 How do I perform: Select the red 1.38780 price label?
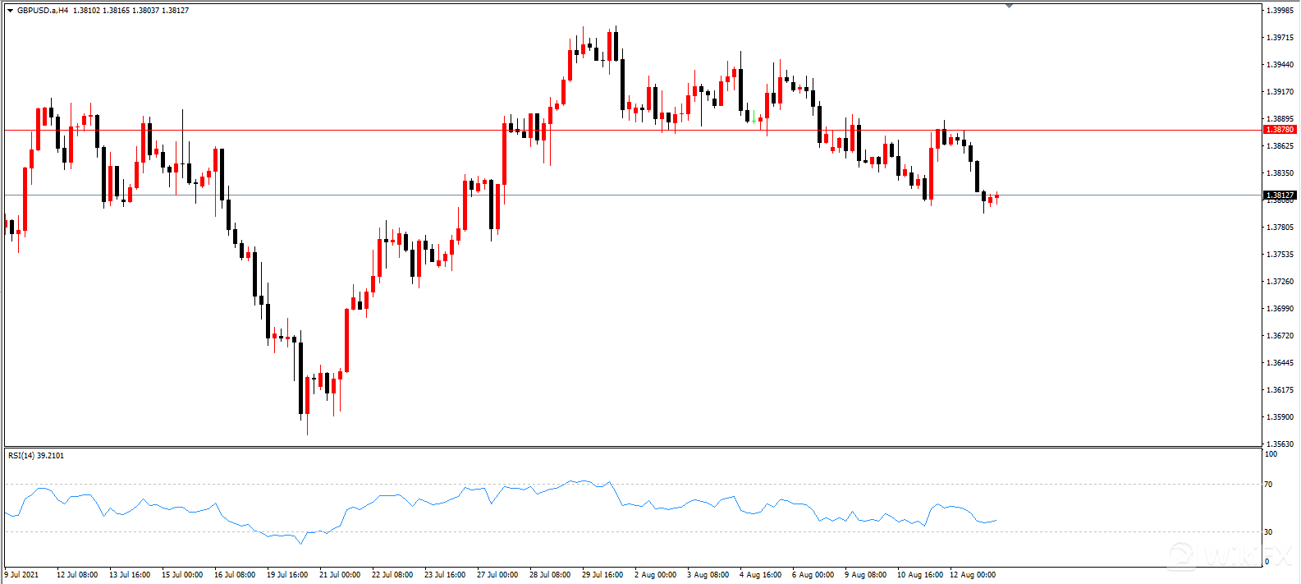point(1279,130)
